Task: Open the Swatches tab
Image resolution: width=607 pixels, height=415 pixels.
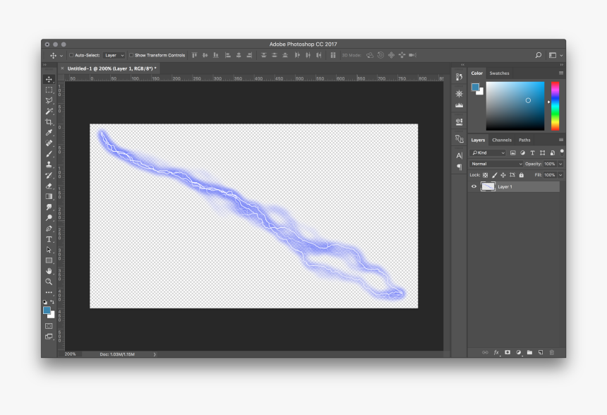Action: pyautogui.click(x=499, y=73)
